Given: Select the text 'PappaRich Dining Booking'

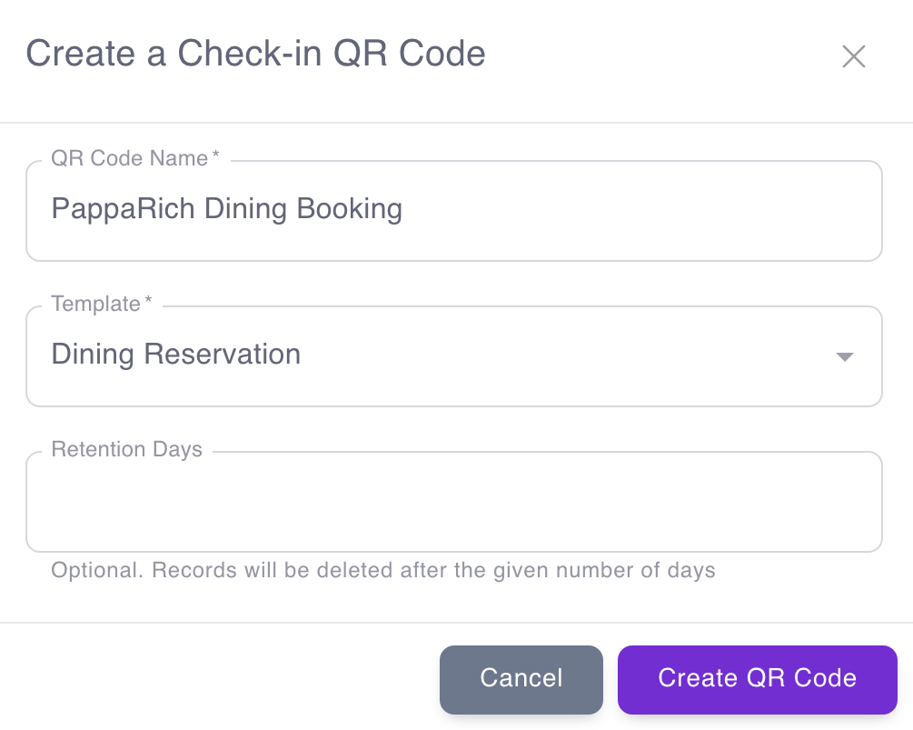Looking at the screenshot, I should click(x=226, y=209).
